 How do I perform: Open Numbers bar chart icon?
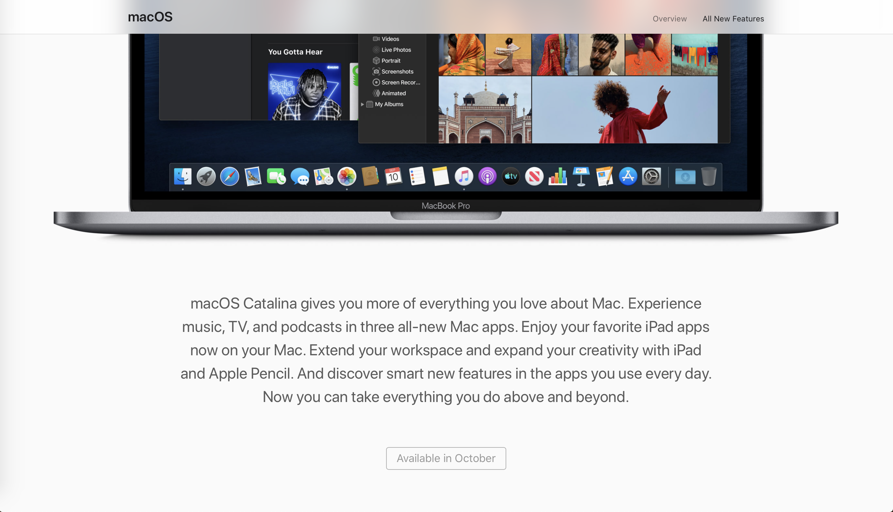pyautogui.click(x=558, y=176)
